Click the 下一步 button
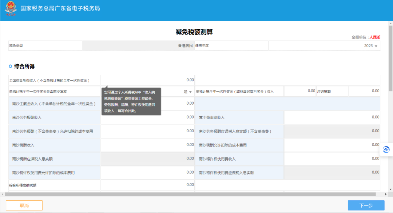Image resolution: width=393 pixels, height=213 pixels. (366, 205)
